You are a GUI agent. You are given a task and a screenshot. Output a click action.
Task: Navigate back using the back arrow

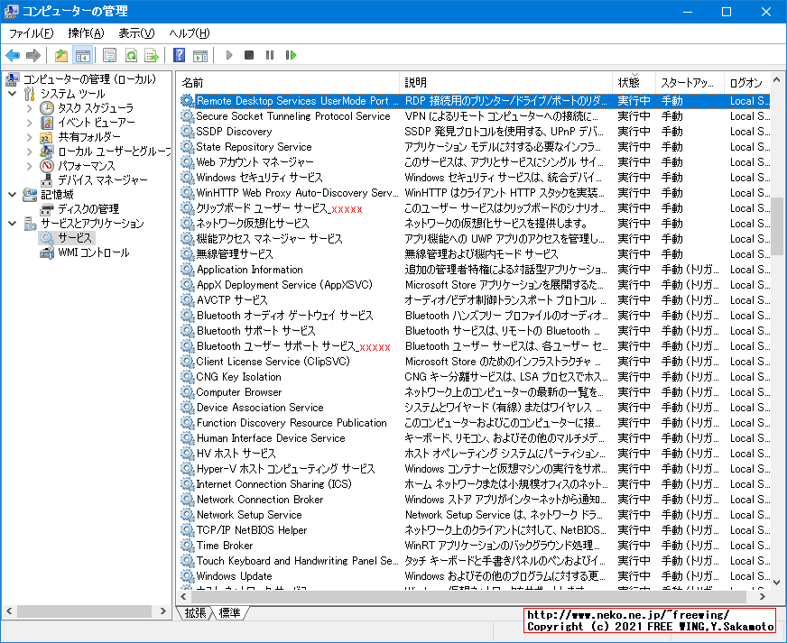13,55
